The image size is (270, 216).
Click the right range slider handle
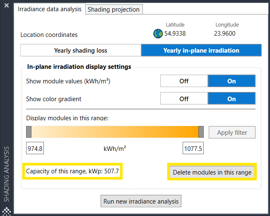click(201, 132)
